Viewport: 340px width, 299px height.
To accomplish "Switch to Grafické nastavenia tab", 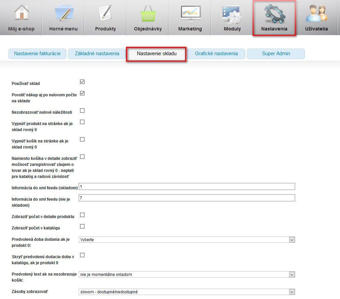I will pyautogui.click(x=216, y=54).
